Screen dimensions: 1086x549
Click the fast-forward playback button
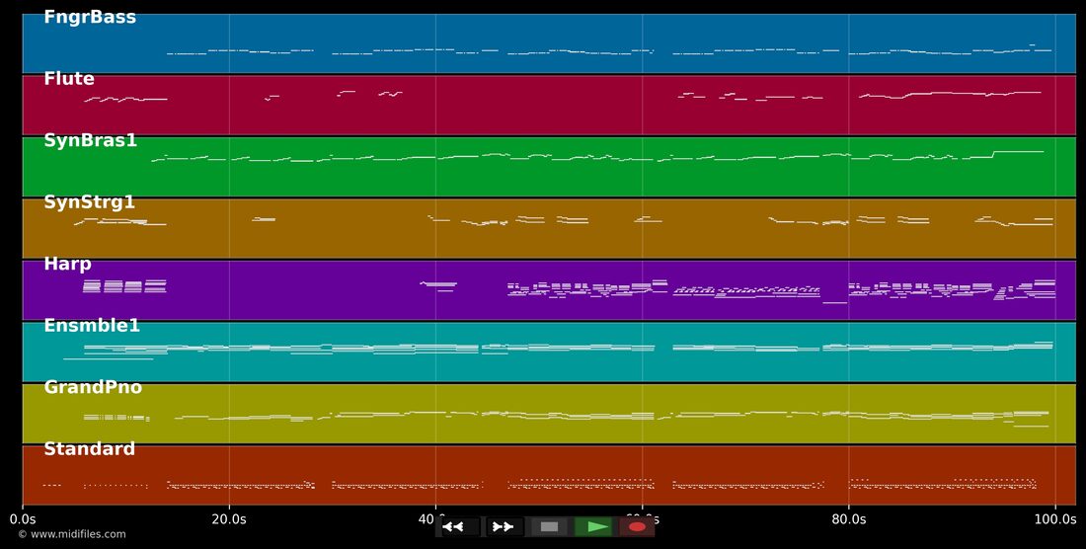pos(504,527)
